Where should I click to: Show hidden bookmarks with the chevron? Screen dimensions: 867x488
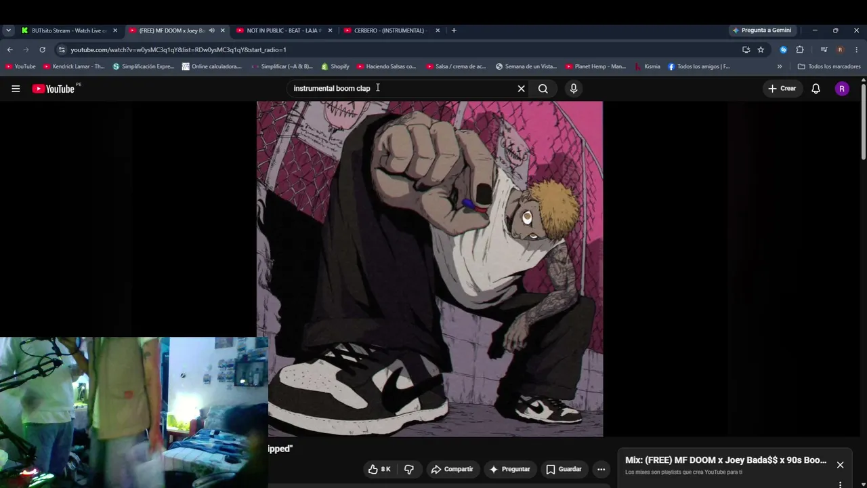[x=780, y=66]
